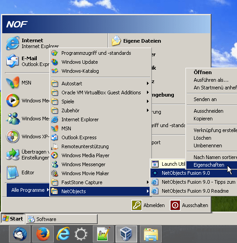Image resolution: width=237 pixels, height=243 pixels.
Task: Click the Firefox icon in host taskbar
Action: [x=43, y=234]
